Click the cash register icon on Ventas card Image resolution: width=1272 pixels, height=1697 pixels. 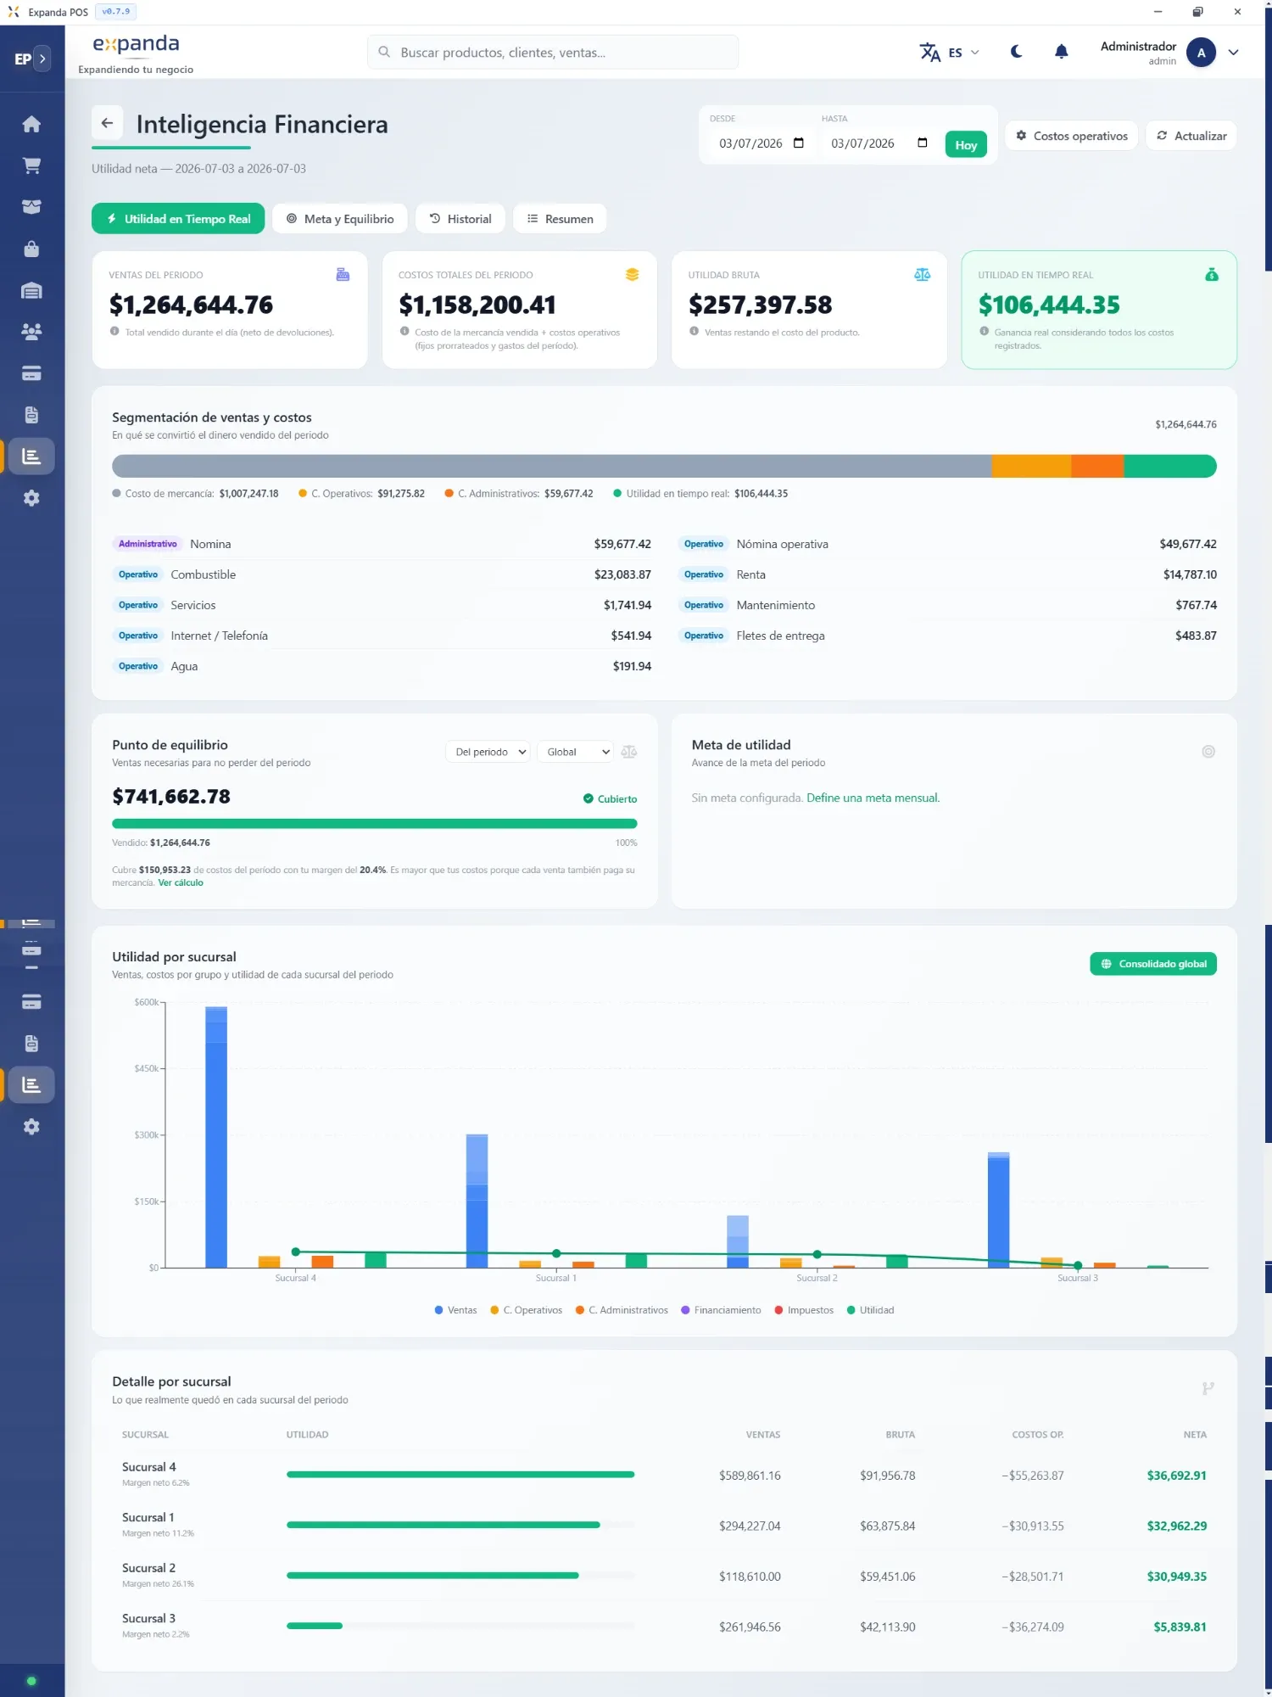coord(343,274)
